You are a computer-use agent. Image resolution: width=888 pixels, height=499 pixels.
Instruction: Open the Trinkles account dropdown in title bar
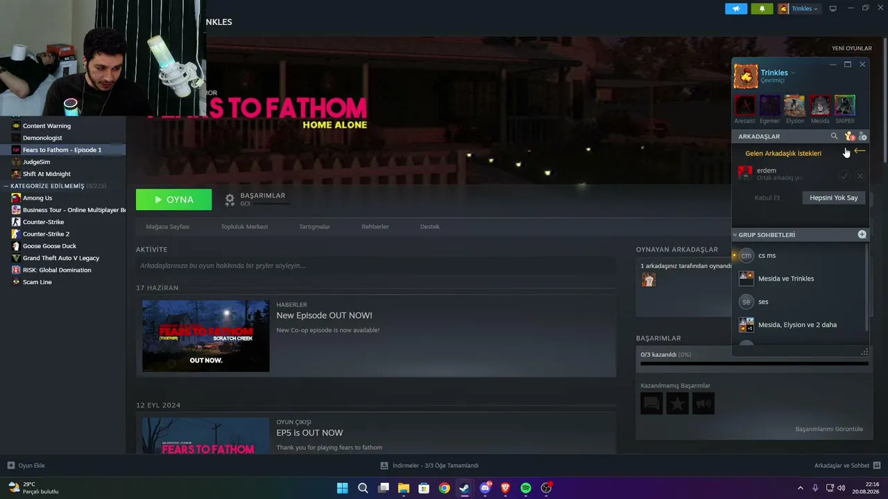tap(799, 8)
